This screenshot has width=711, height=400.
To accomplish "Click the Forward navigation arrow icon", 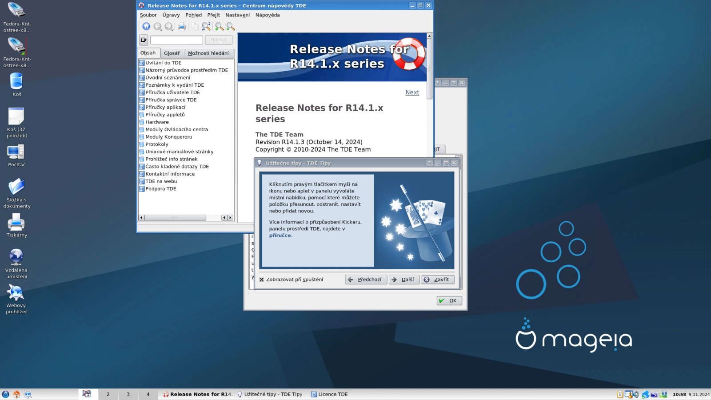I will [168, 27].
